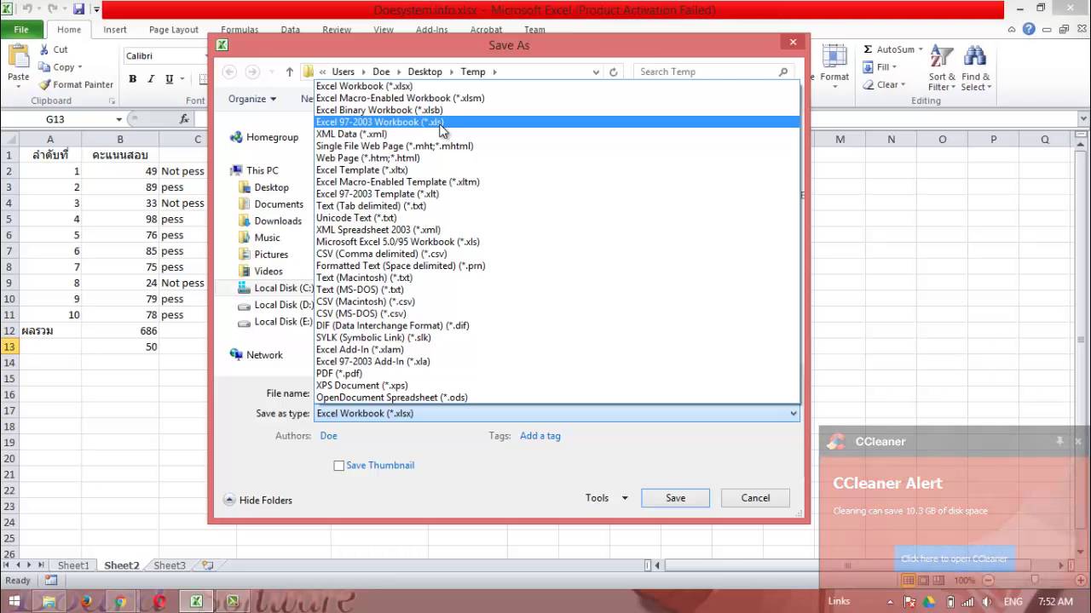The height and width of the screenshot is (613, 1091).
Task: Click the Save button in the dialog
Action: tap(675, 498)
